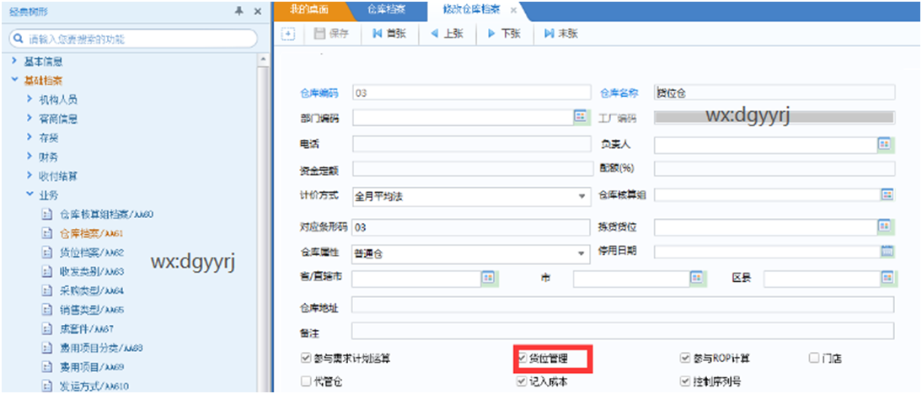The width and height of the screenshot is (922, 394).
Task: Go to next record with 下张
Action: [505, 34]
